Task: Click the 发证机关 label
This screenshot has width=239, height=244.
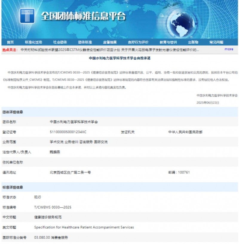Action: pos(128,132)
